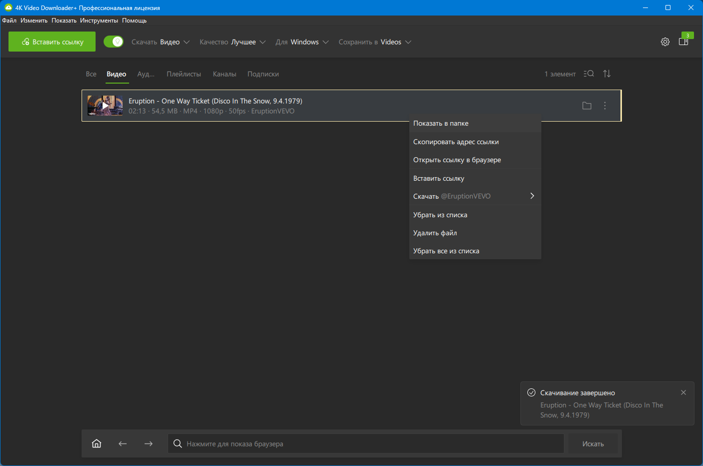Click the Искать button

click(593, 444)
